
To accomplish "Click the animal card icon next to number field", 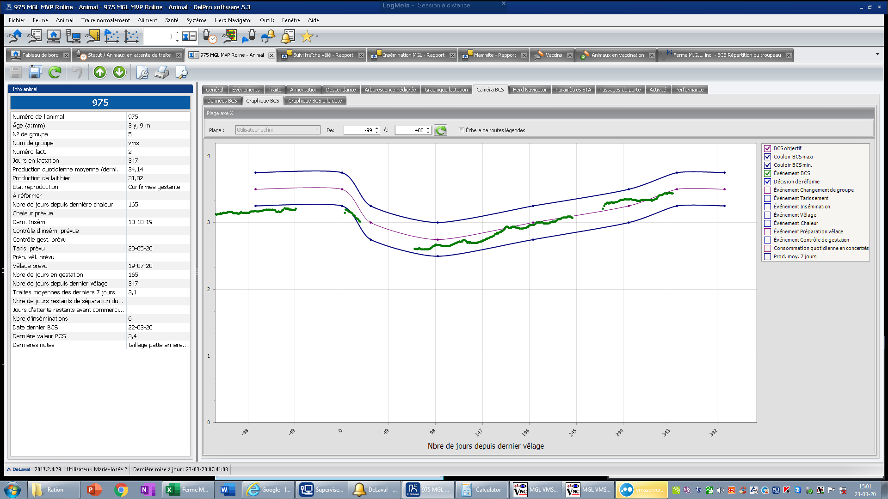I will tap(189, 36).
